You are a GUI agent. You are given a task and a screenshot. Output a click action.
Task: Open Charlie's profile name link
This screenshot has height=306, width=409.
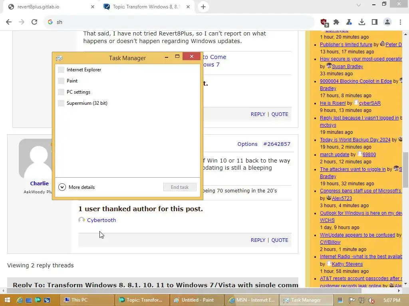[x=40, y=183]
